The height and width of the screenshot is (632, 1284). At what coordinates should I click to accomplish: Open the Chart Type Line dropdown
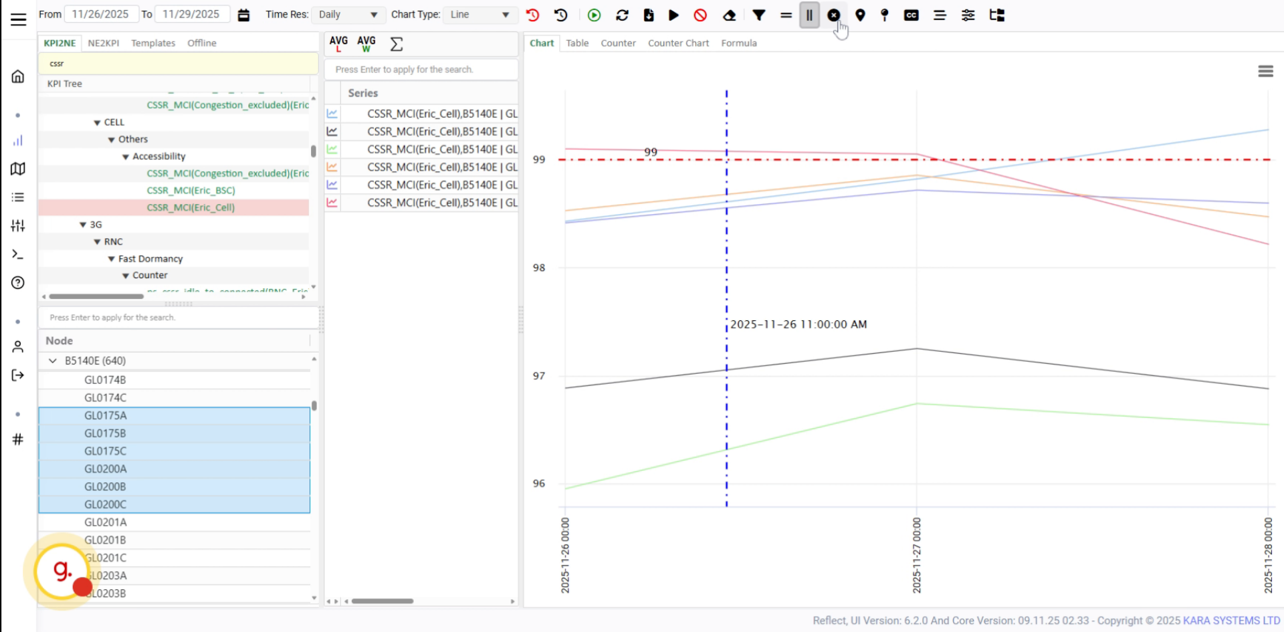click(x=479, y=14)
